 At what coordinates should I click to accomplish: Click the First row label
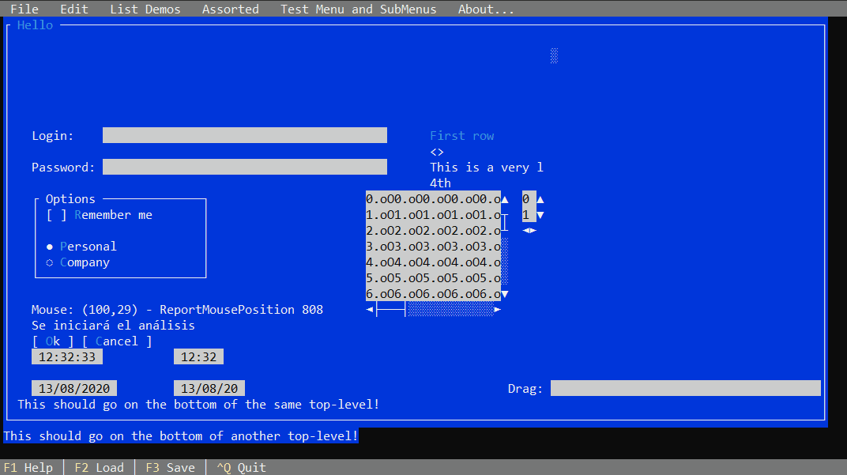pyautogui.click(x=462, y=136)
